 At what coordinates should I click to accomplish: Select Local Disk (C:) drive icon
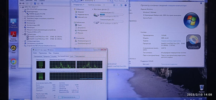pos(96,15)
